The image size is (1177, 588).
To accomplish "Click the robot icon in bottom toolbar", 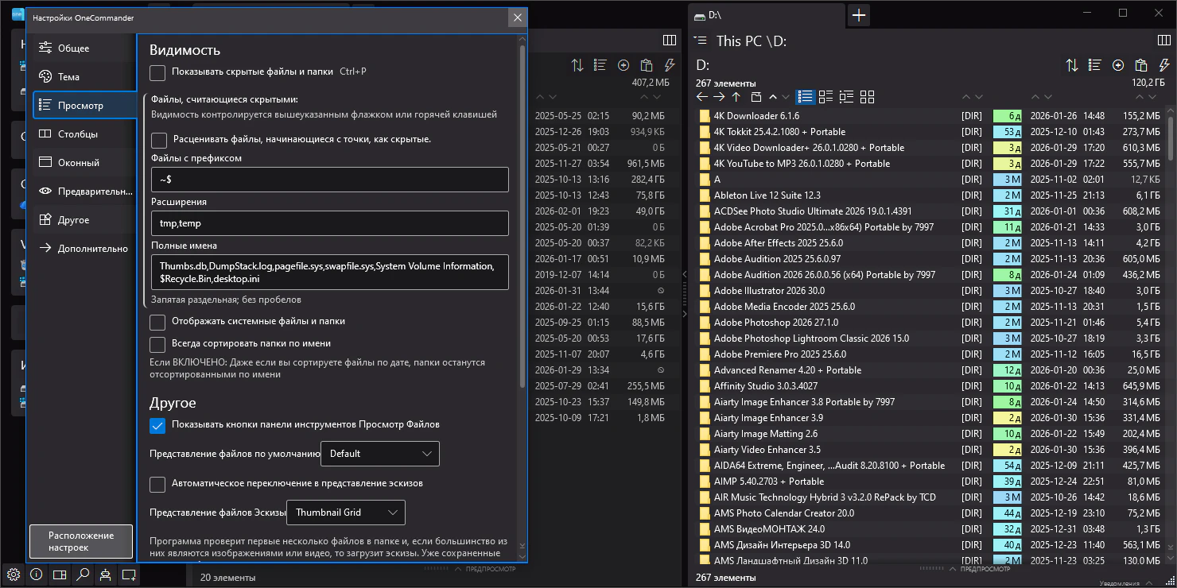I will tap(106, 574).
